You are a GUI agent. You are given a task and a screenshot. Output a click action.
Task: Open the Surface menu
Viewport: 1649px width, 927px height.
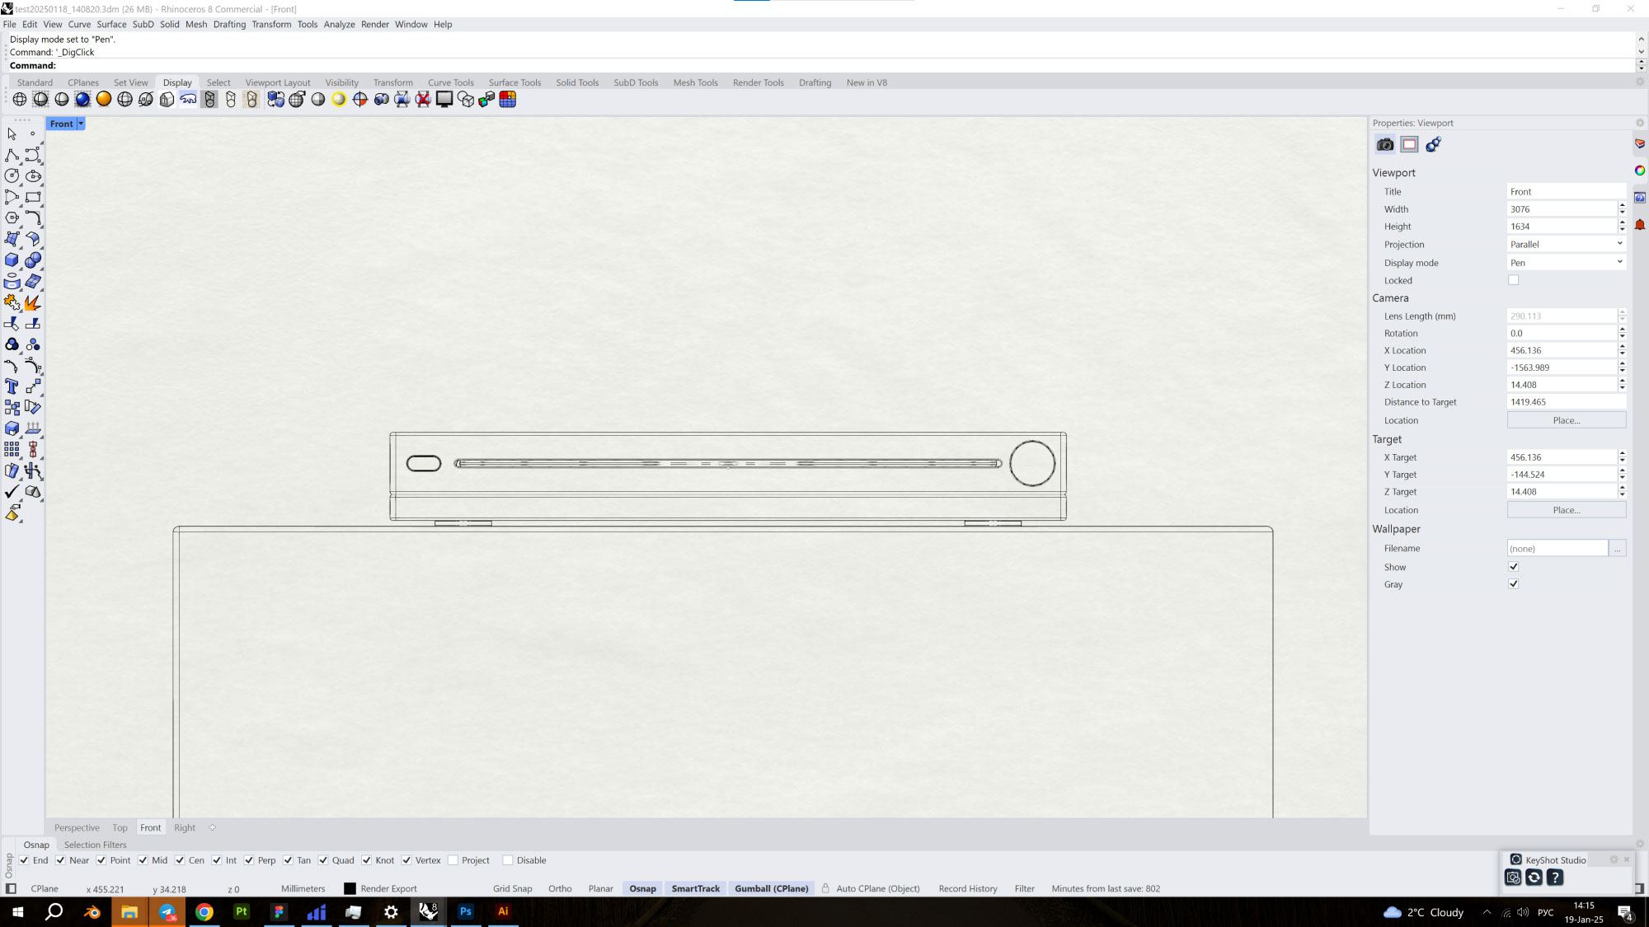[x=111, y=25]
